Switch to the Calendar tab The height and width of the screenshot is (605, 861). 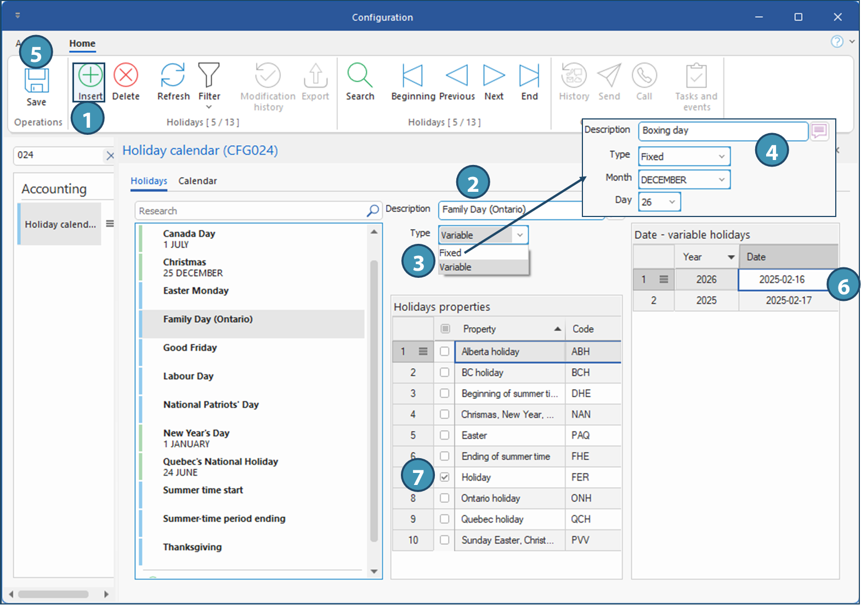197,181
